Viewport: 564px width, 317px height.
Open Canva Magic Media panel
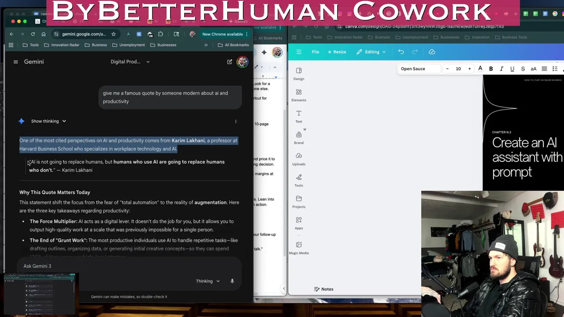[299, 248]
